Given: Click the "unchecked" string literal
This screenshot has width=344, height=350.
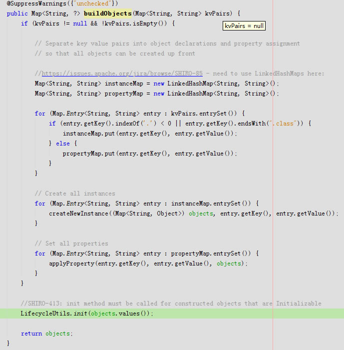Looking at the screenshot, I should [92, 3].
